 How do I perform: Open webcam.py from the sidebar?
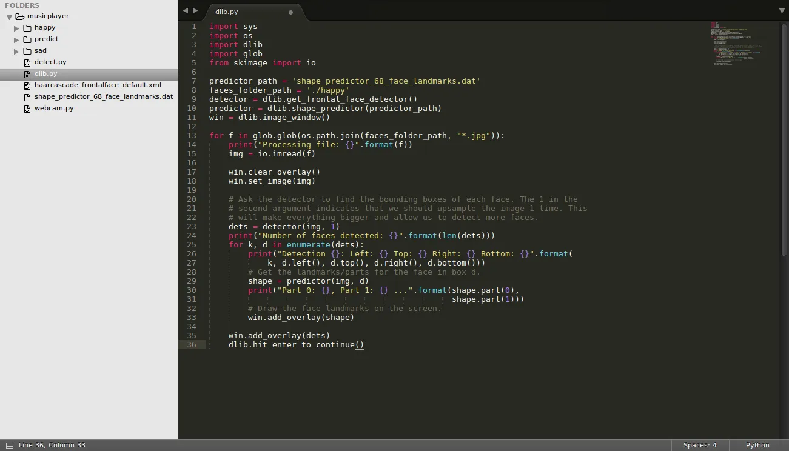coord(54,109)
